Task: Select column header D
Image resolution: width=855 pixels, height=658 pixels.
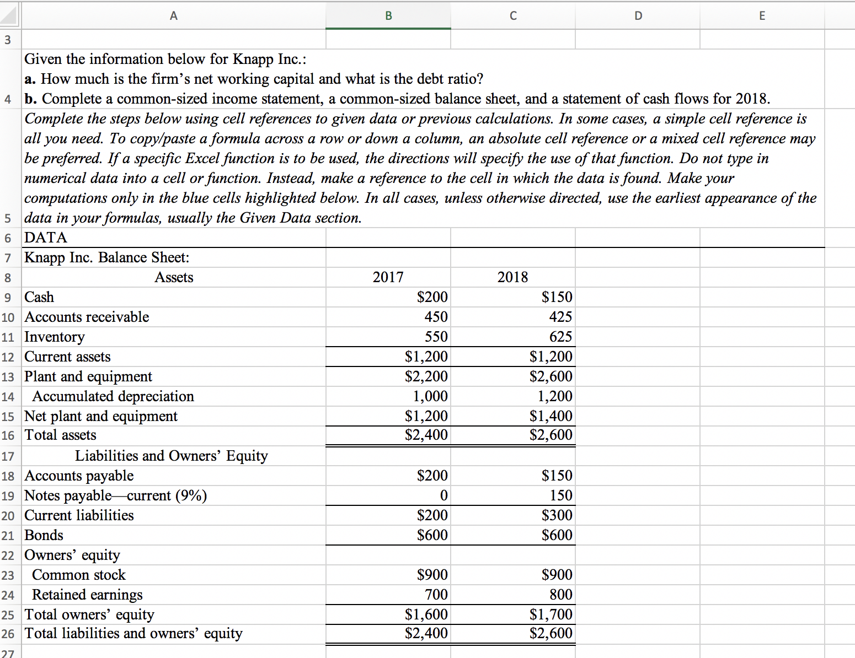Action: [637, 15]
